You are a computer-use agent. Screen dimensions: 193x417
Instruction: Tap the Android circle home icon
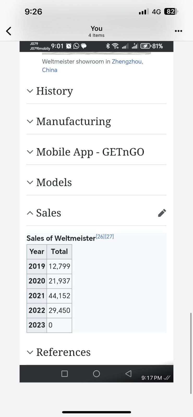pyautogui.click(x=96, y=374)
